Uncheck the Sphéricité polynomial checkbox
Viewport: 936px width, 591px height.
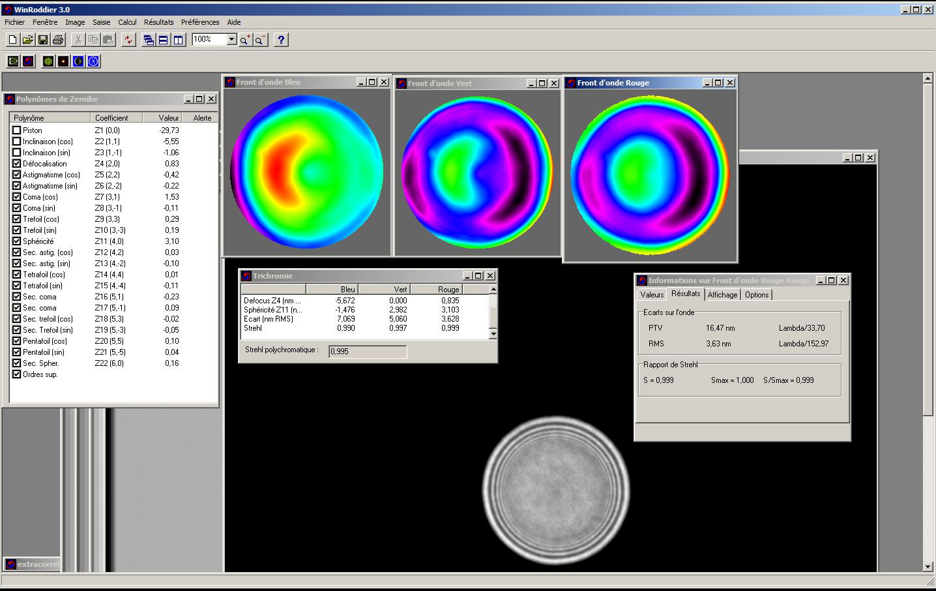pos(17,241)
